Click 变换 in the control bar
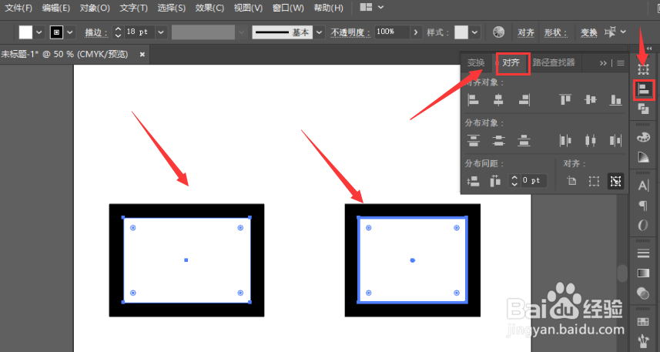Screen dimensions: 660x352 pyautogui.click(x=589, y=32)
